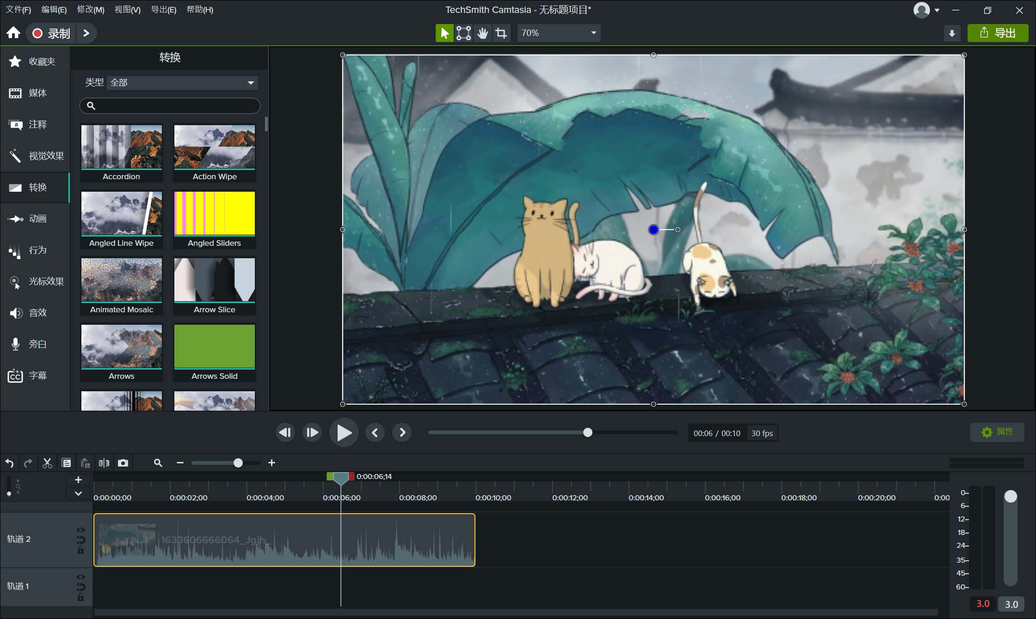This screenshot has height=619, width=1036.
Task: Add a new track with plus
Action: pyautogui.click(x=78, y=480)
